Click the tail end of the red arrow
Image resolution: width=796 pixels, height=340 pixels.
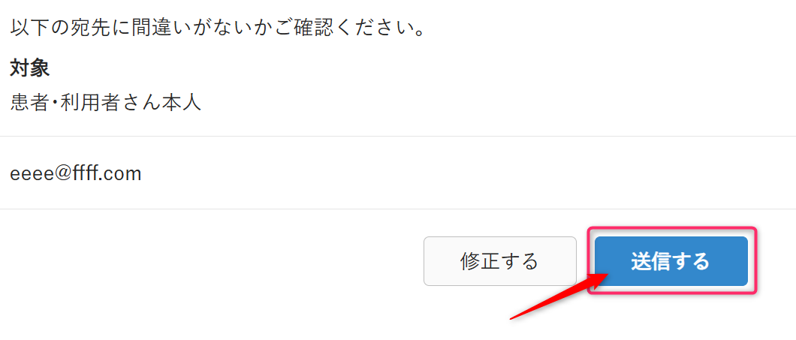pos(514,317)
